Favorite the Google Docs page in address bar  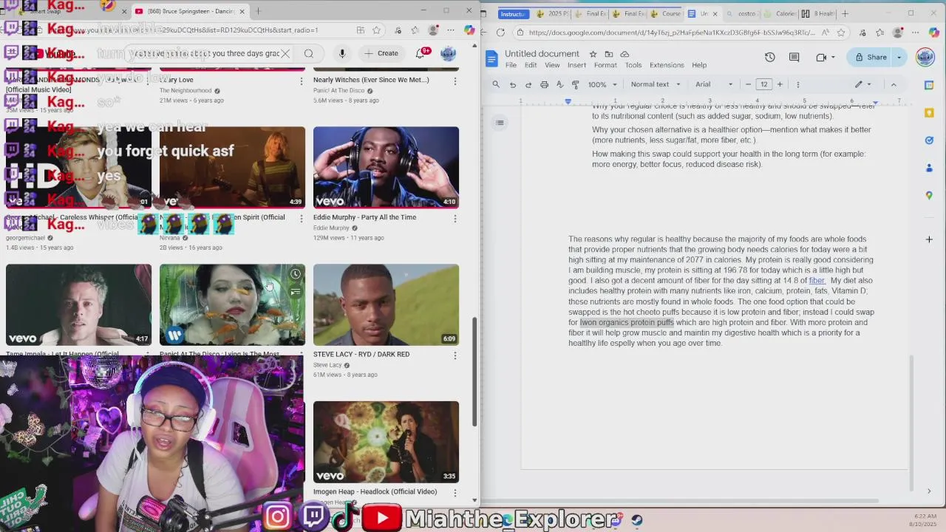(x=842, y=33)
